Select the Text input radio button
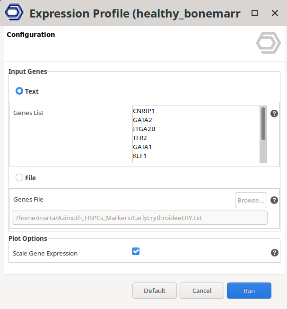The height and width of the screenshot is (309, 287). point(19,91)
